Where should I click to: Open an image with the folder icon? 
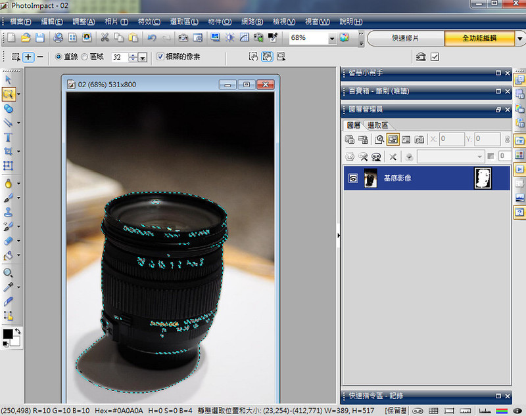(26, 37)
